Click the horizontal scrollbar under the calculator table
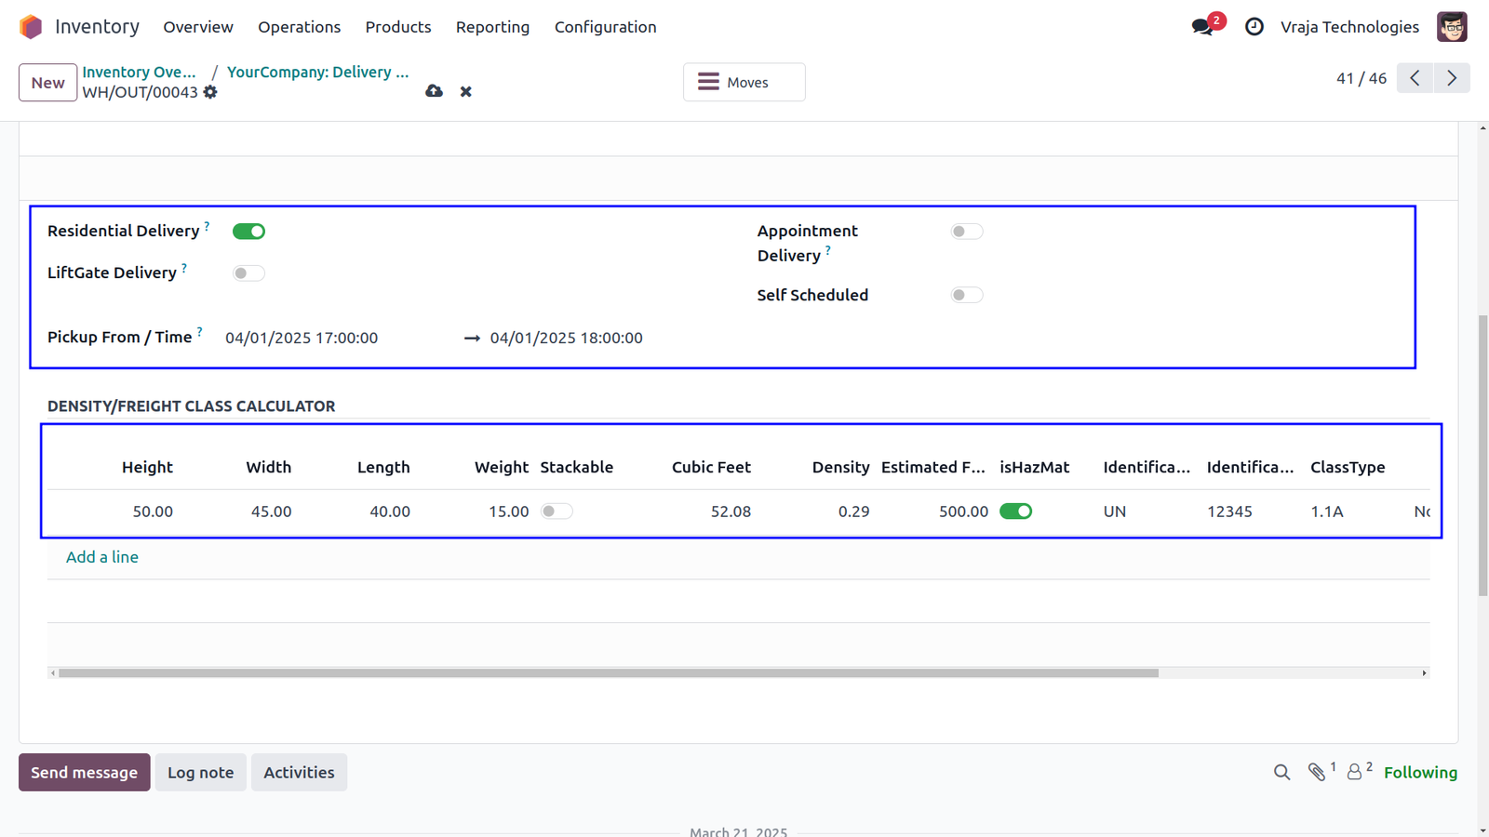The width and height of the screenshot is (1489, 837). pos(609,672)
